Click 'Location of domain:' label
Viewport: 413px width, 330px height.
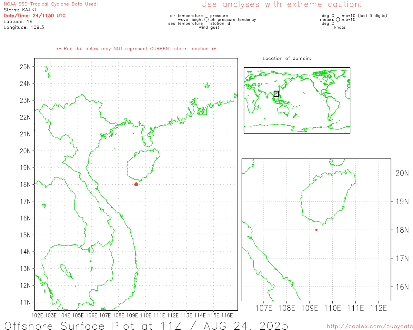click(287, 59)
